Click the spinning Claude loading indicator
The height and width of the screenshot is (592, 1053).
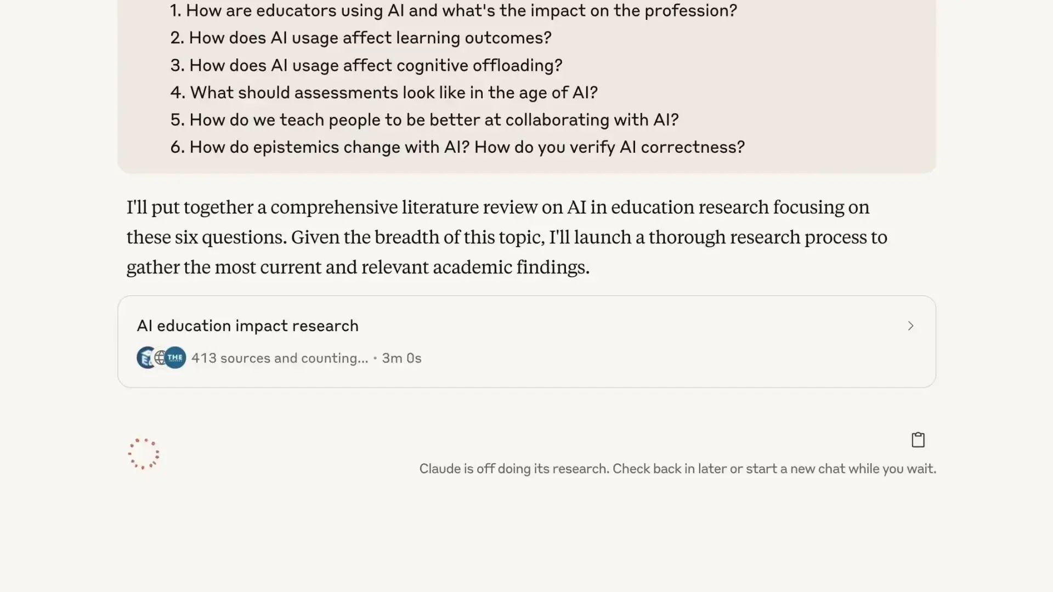pos(144,454)
